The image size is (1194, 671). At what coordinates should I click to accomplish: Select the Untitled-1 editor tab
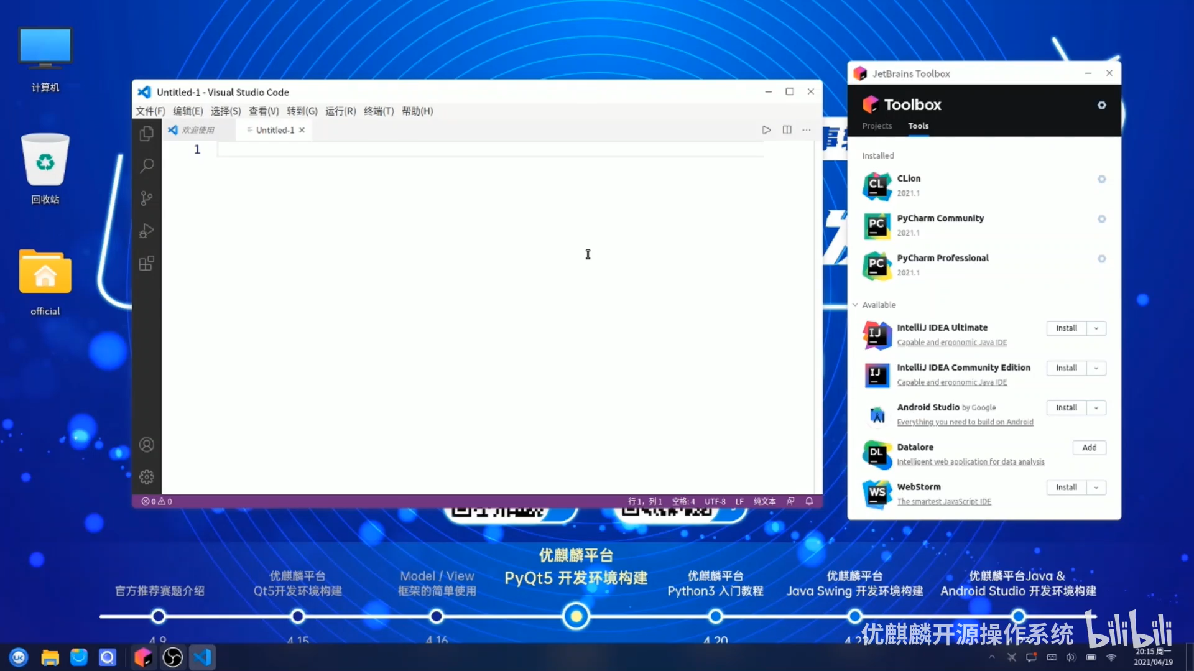[275, 130]
